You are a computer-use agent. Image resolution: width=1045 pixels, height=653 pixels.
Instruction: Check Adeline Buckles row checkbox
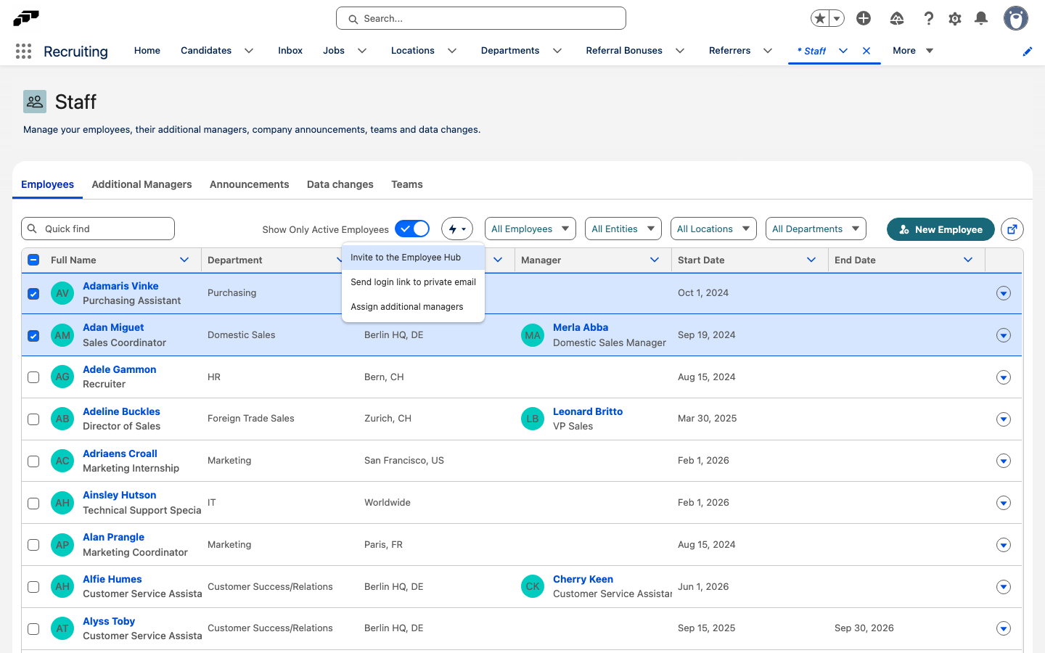33,419
